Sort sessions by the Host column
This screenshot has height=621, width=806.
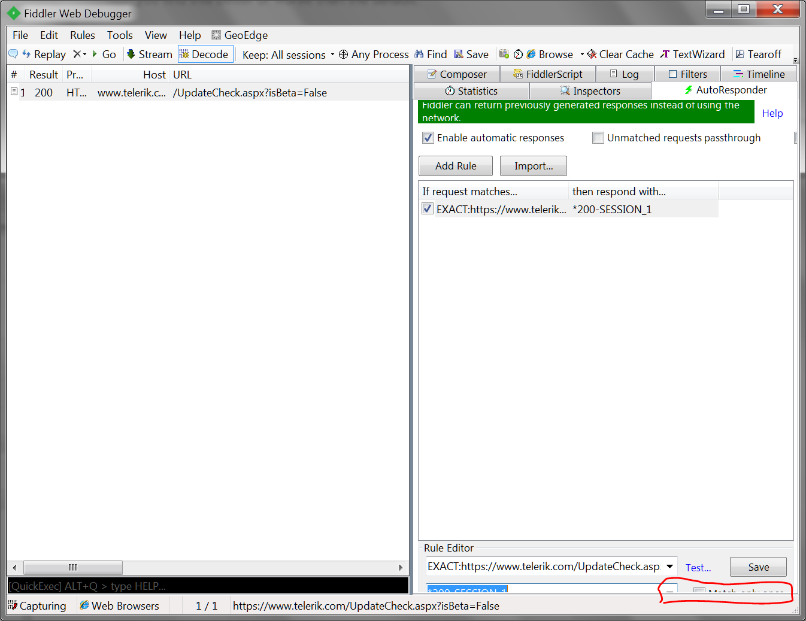pos(130,75)
